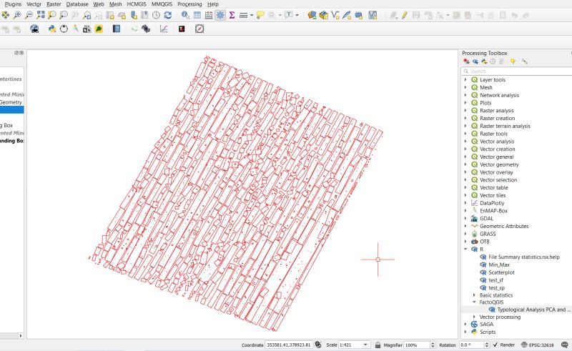Expand the Vector processing subgroup

(x=474, y=317)
